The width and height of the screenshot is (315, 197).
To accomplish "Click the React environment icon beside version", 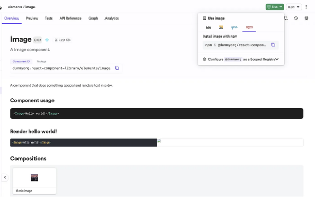I will coord(47,40).
